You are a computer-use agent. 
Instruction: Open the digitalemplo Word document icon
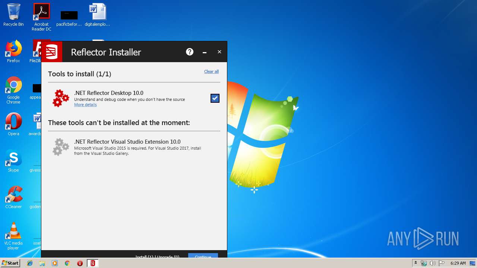click(x=97, y=15)
